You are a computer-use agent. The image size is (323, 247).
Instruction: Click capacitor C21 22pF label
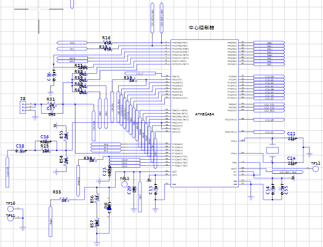(292, 136)
